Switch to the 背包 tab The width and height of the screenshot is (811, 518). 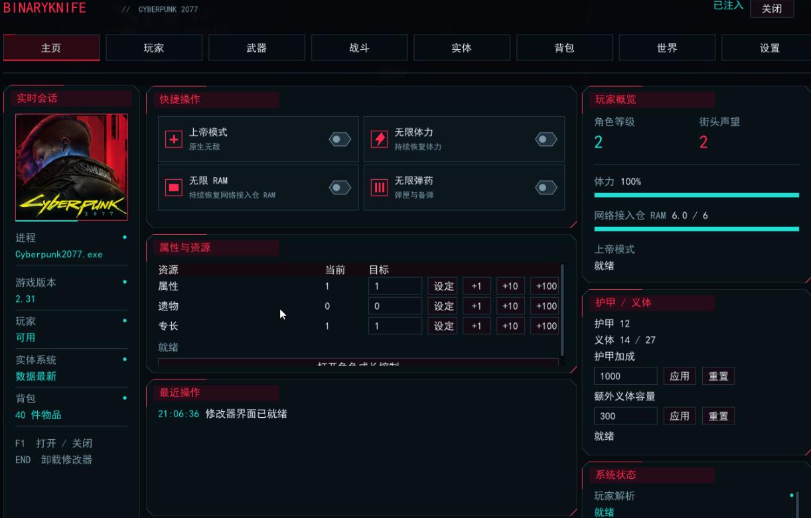point(564,48)
